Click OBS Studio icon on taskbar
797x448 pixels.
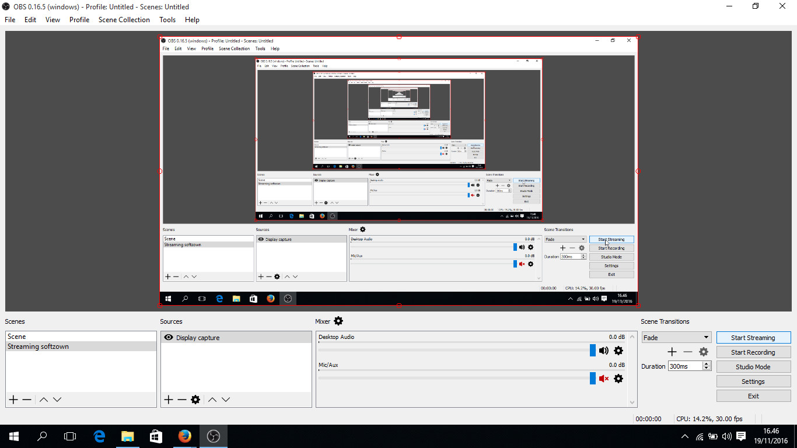(213, 436)
